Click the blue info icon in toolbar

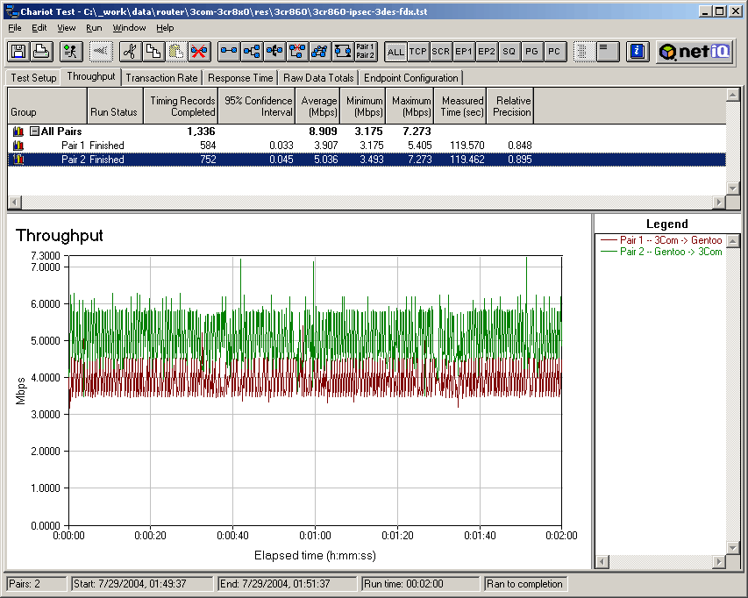tap(638, 52)
